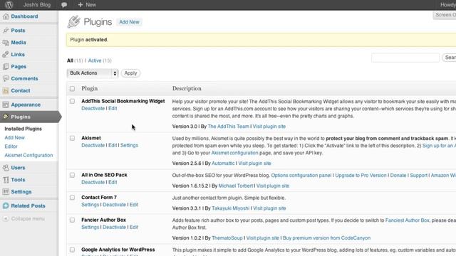
Task: Toggle the select-all plugins checkbox
Action: point(72,88)
